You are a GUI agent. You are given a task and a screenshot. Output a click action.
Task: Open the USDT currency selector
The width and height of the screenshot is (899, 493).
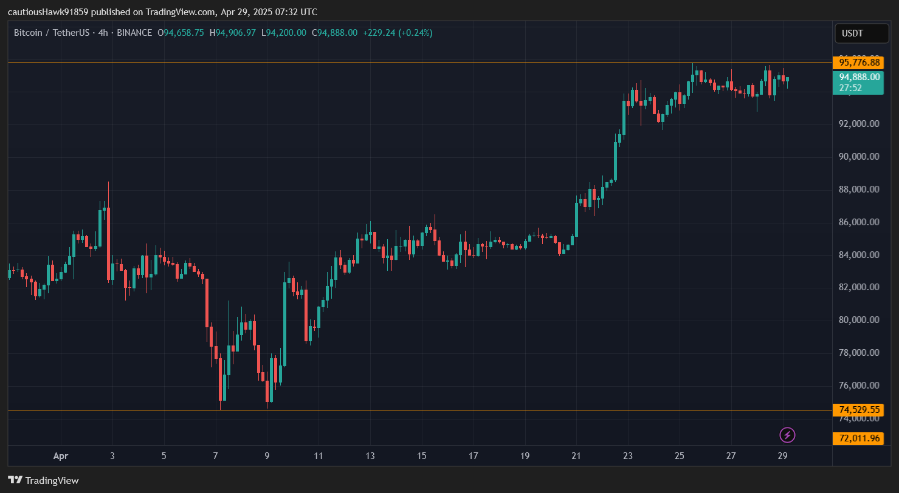pos(861,33)
